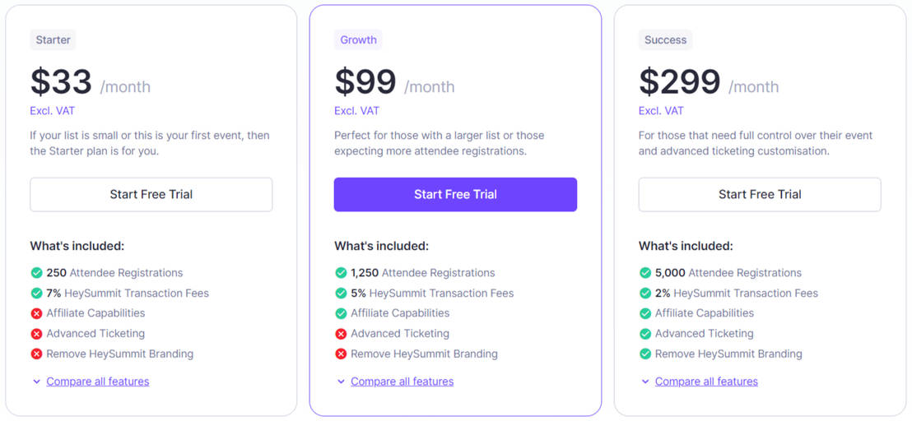
Task: Click red X beside Growth Advanced Ticketing
Action: click(341, 334)
